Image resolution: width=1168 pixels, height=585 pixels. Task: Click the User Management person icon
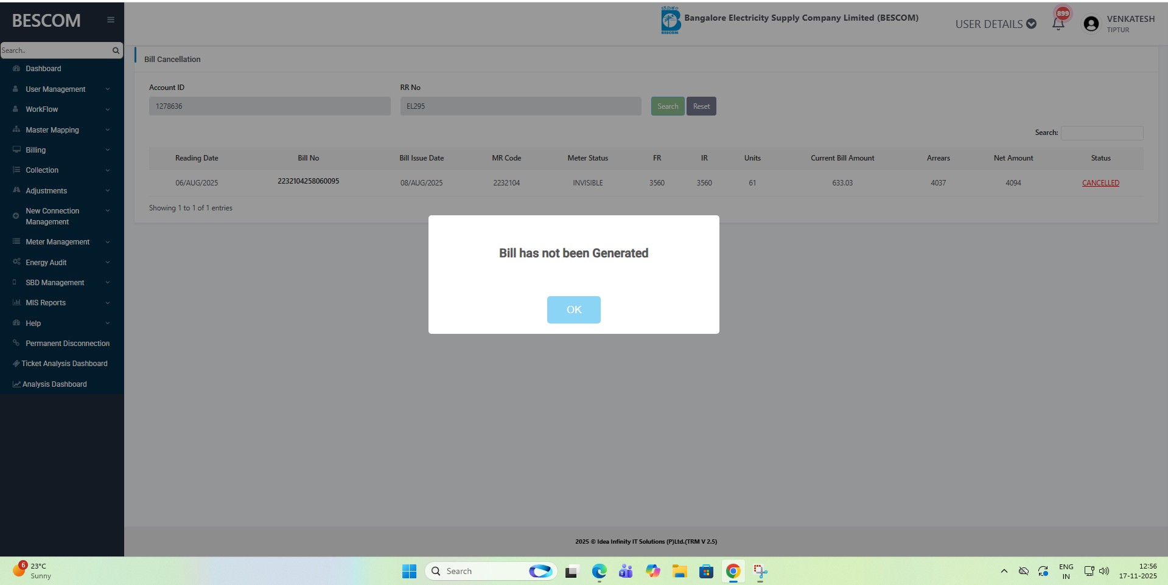tap(16, 89)
